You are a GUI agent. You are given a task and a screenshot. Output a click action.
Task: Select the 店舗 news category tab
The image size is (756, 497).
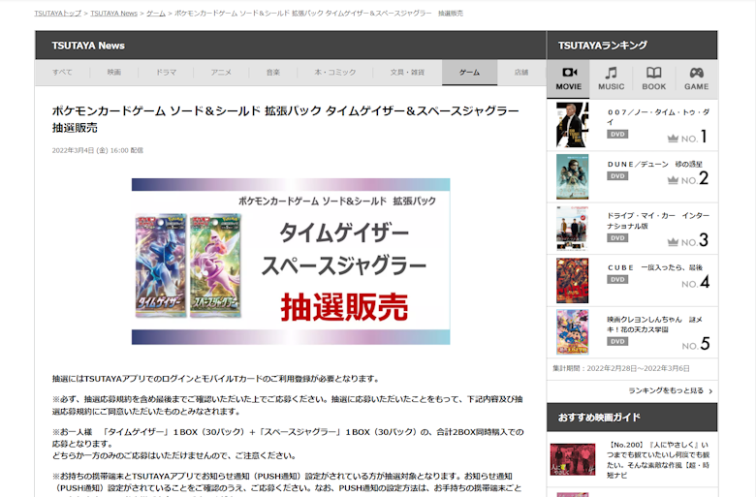pos(521,73)
